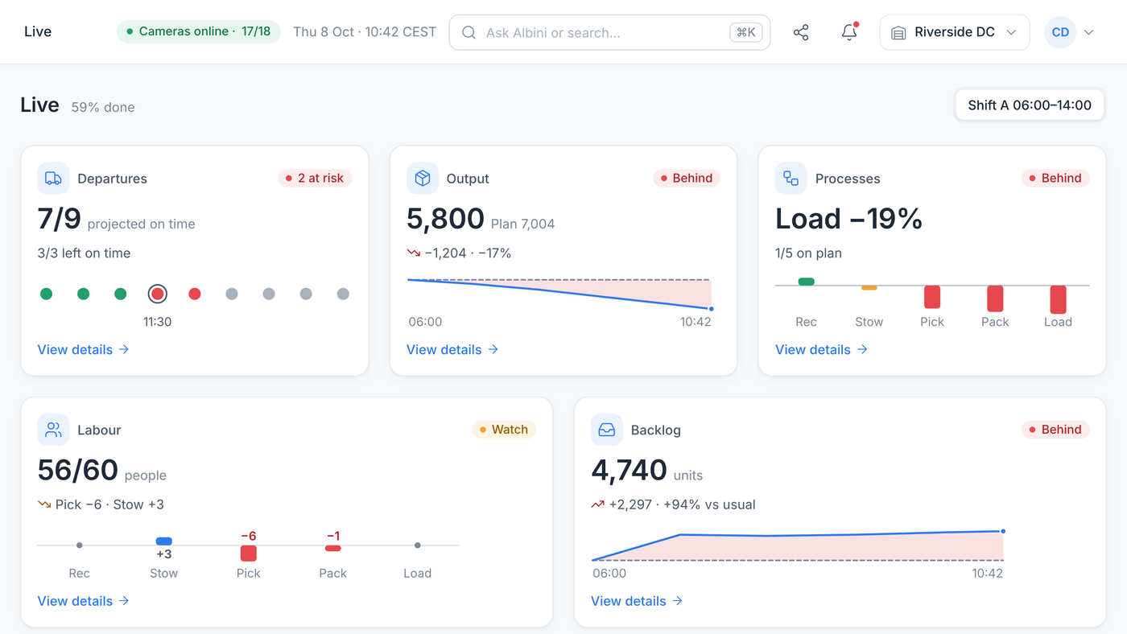Click the CD user avatar

click(x=1060, y=32)
